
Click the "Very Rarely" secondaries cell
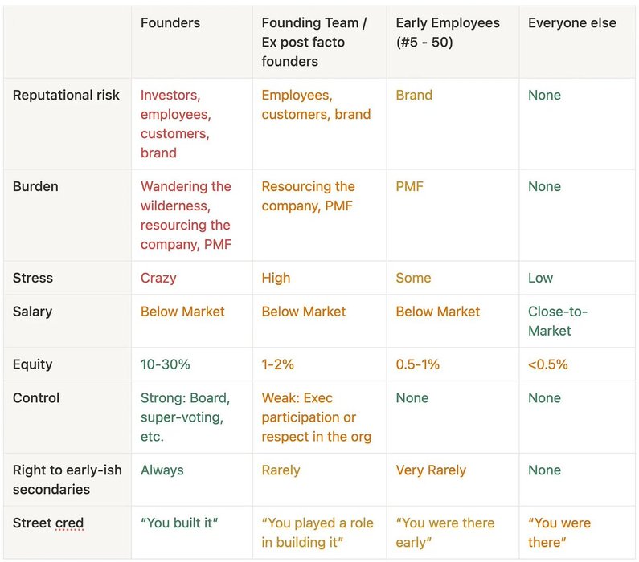click(431, 470)
